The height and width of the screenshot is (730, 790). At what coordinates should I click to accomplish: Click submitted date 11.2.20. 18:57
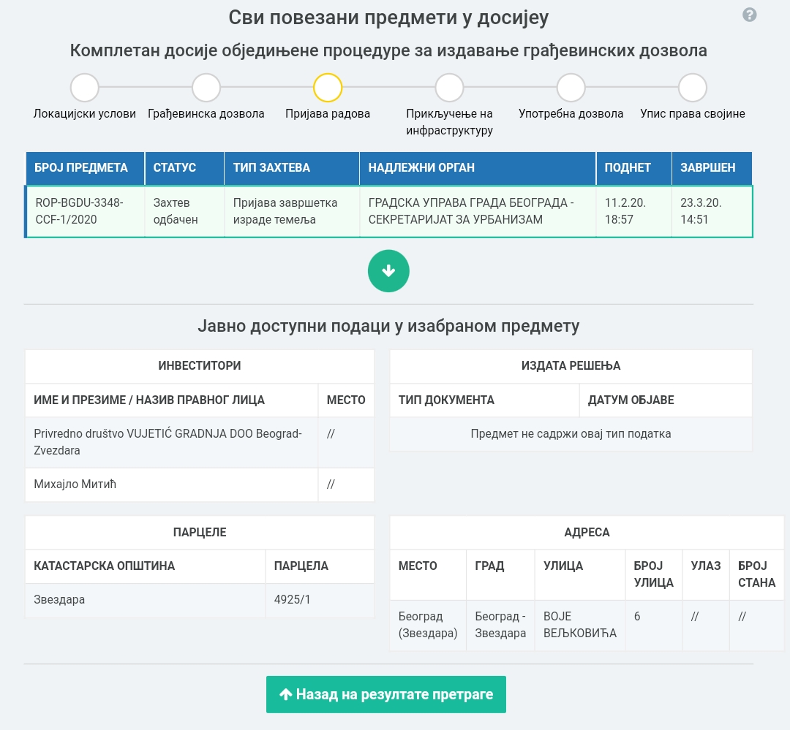(x=633, y=211)
